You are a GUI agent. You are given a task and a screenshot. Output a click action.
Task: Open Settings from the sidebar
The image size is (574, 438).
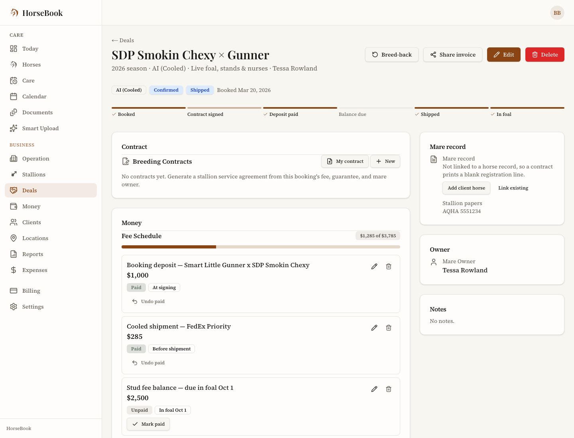[x=51, y=307]
